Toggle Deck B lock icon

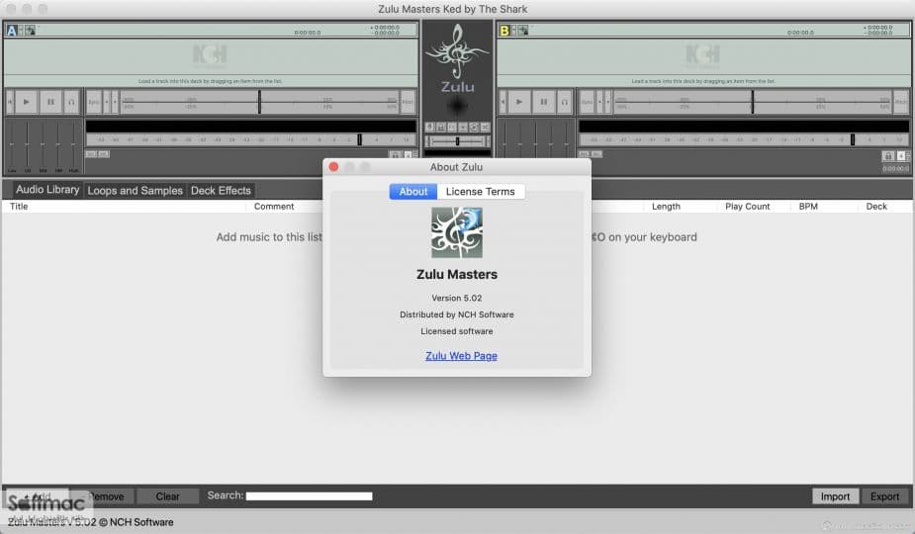point(888,156)
